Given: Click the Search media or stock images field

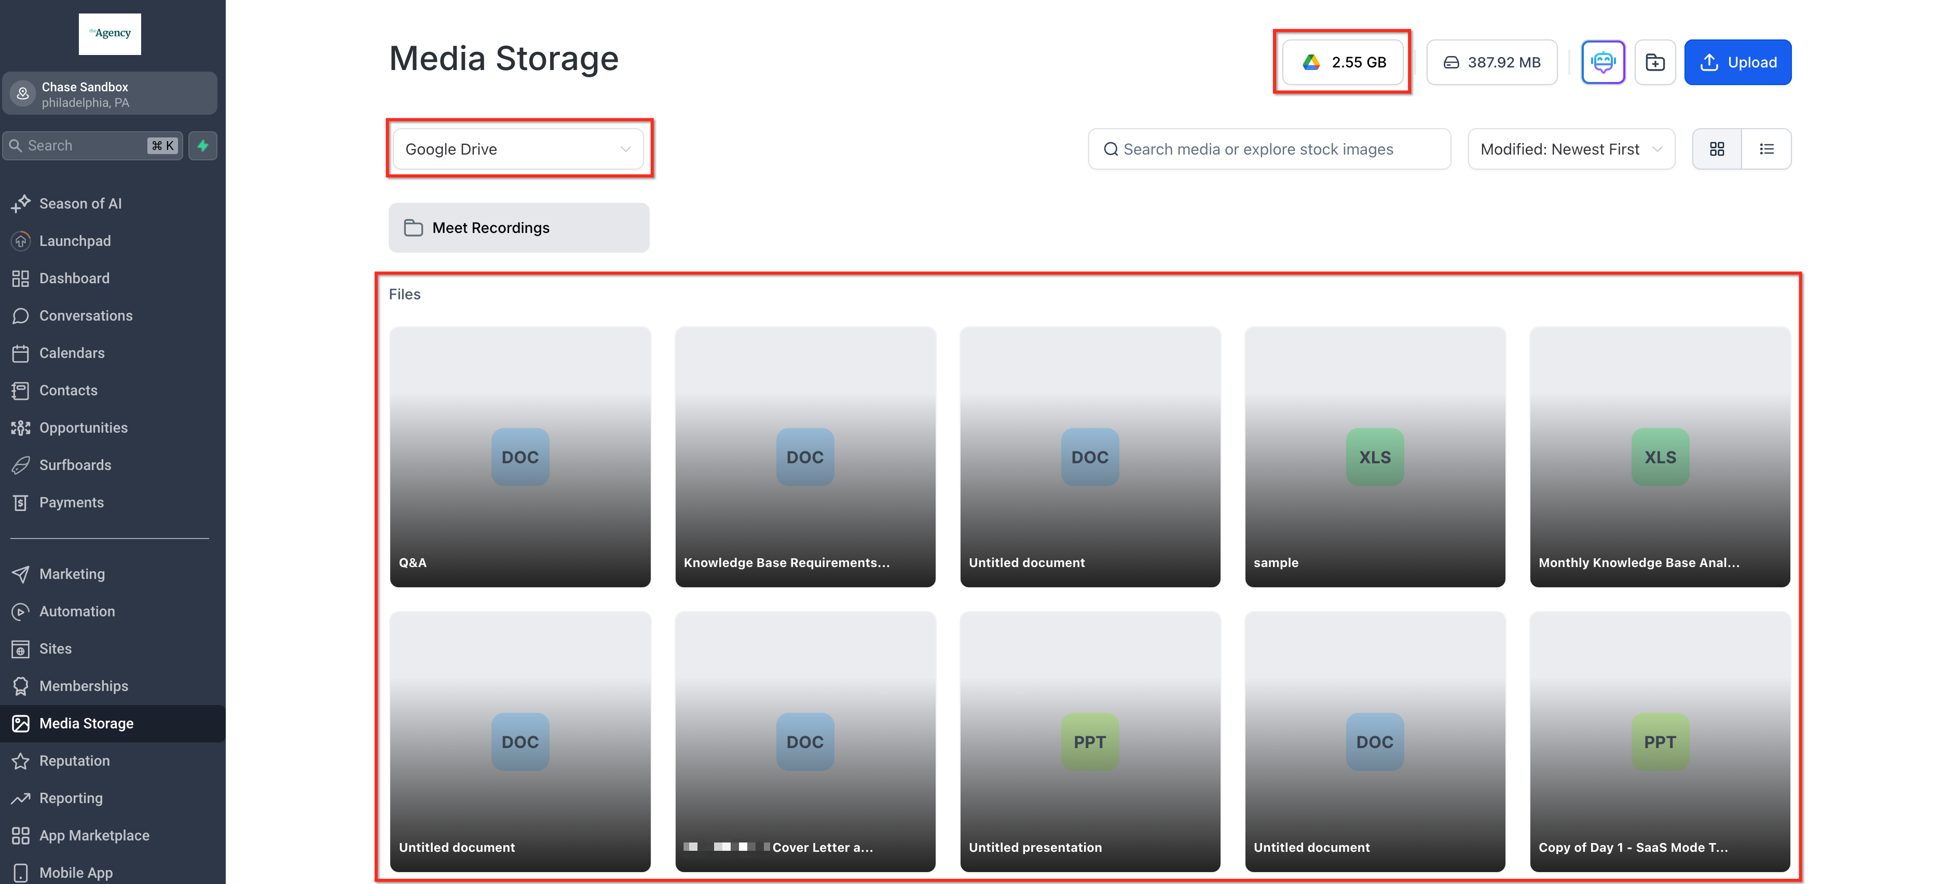Looking at the screenshot, I should coord(1268,149).
